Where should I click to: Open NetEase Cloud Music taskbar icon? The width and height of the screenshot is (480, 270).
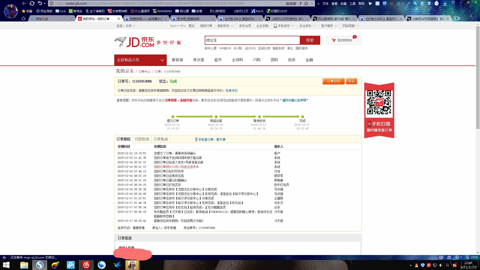tap(86, 265)
